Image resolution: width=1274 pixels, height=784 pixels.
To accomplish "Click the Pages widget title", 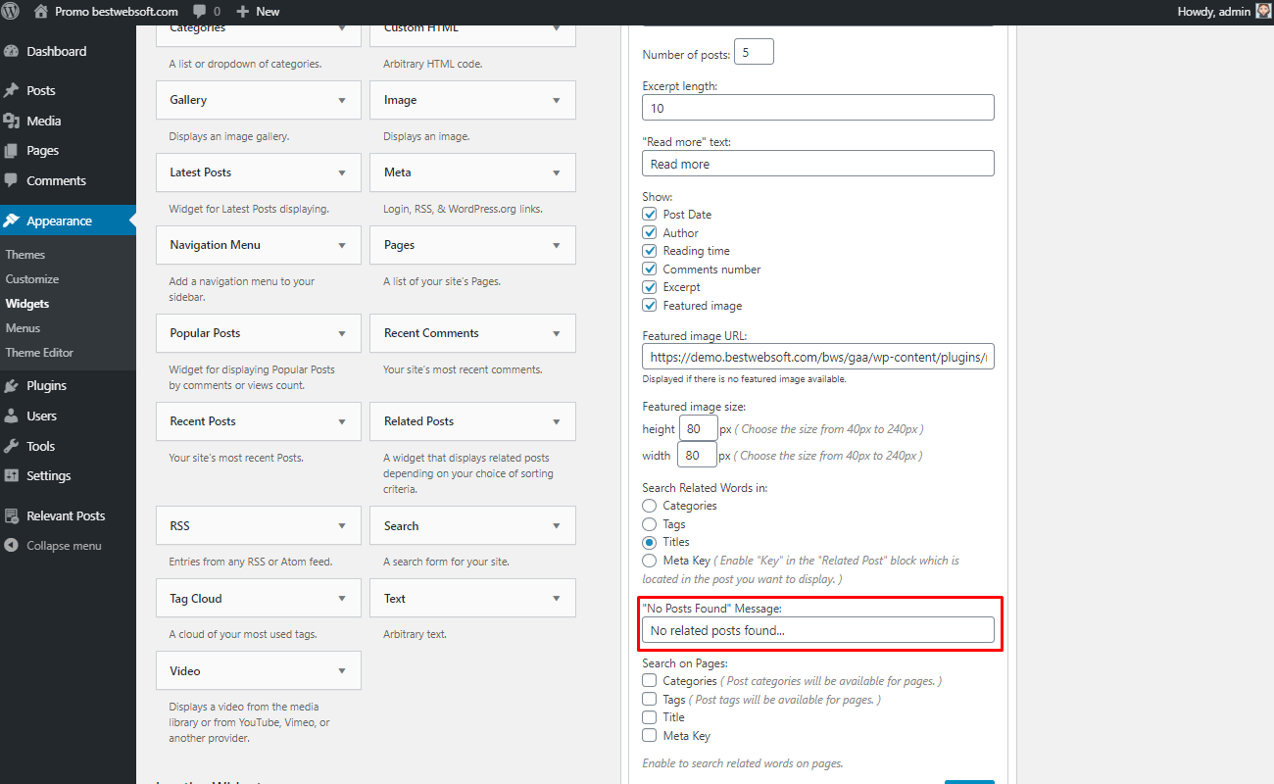I will 399,245.
